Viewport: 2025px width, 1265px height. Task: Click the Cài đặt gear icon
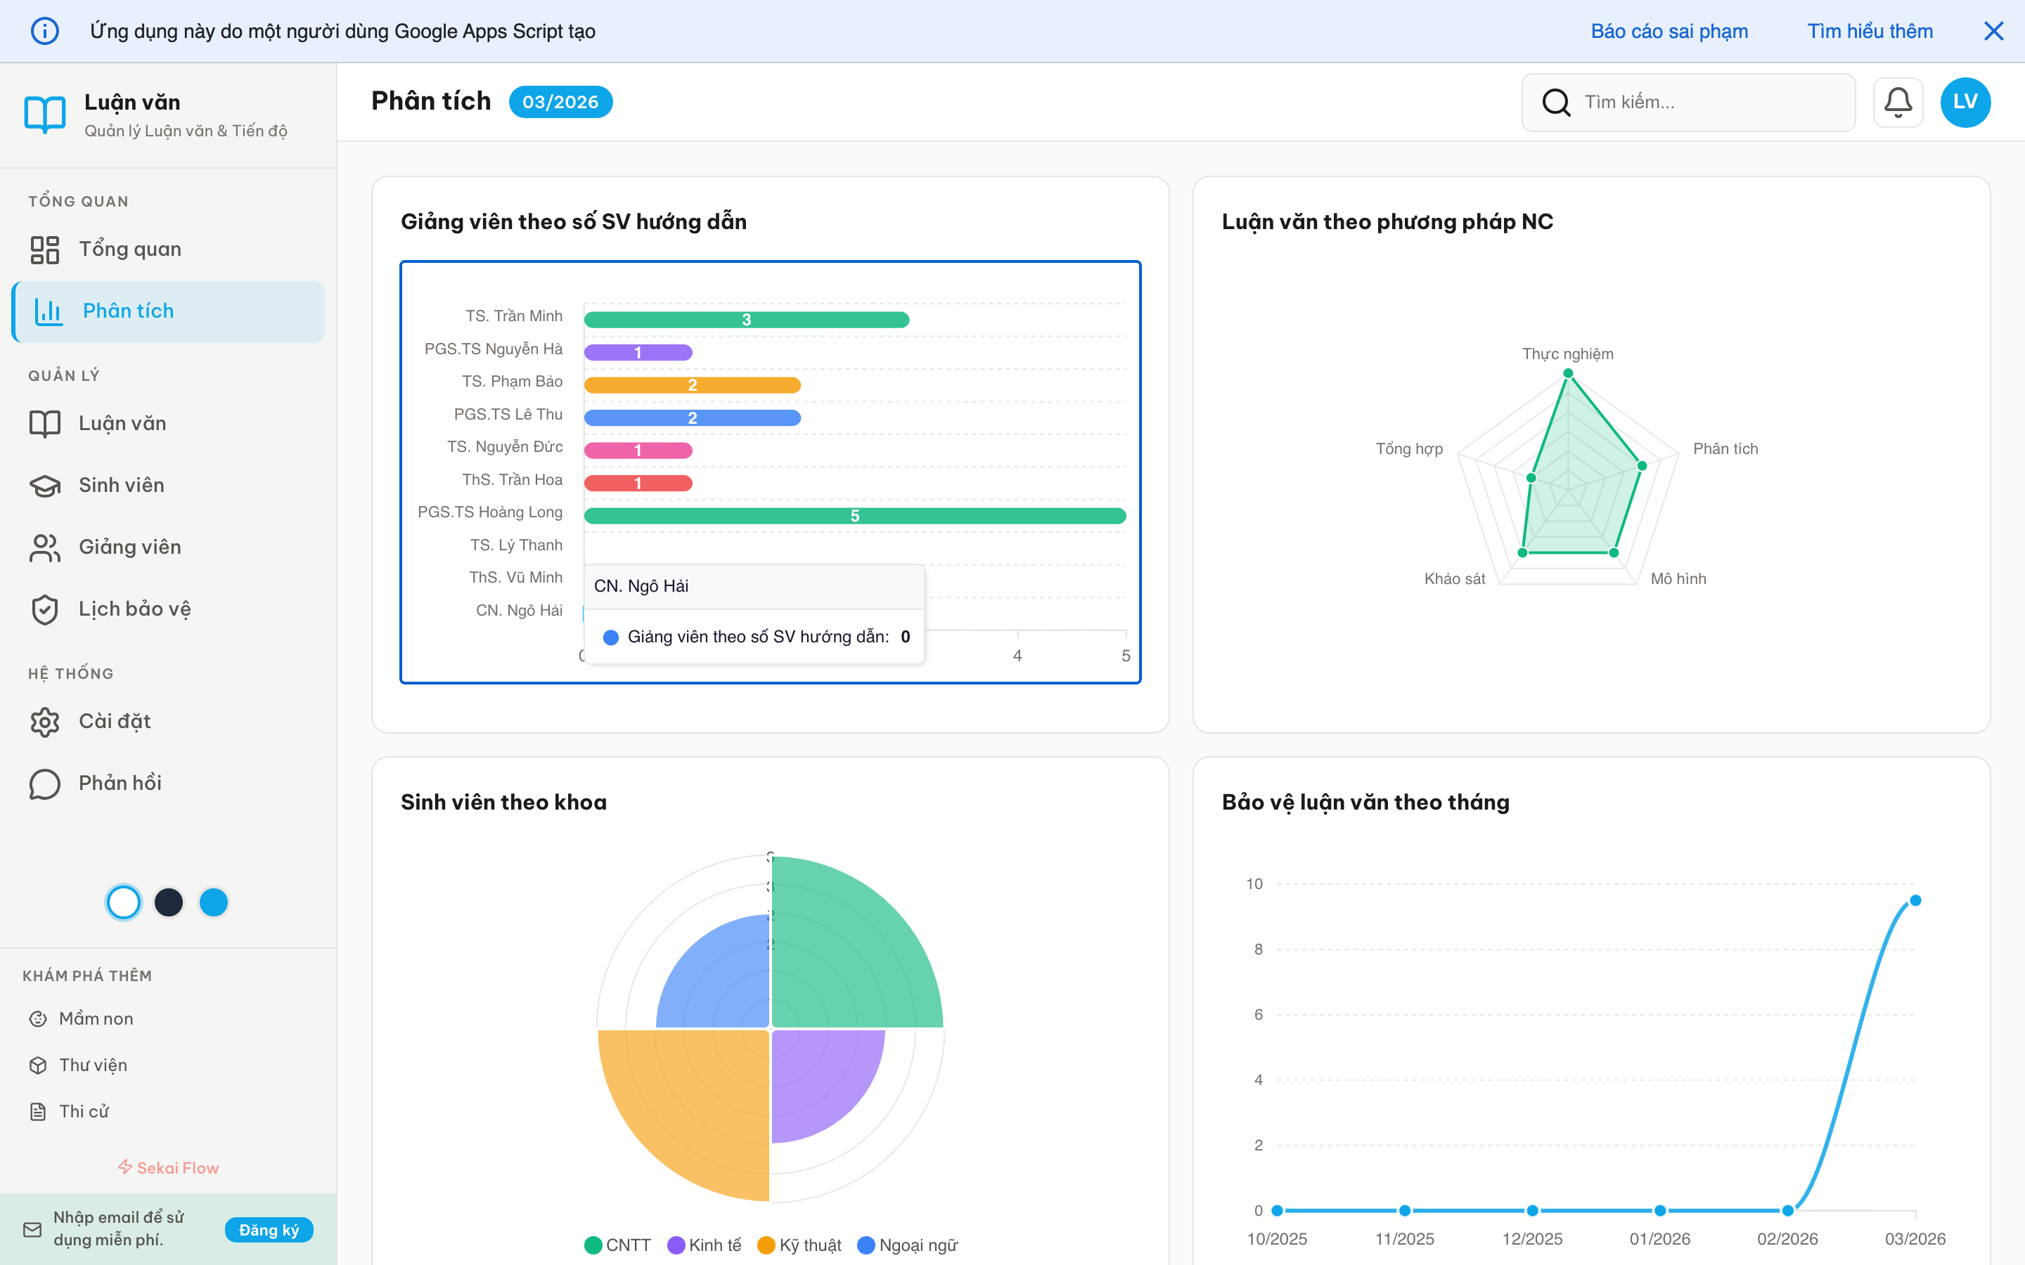[45, 721]
